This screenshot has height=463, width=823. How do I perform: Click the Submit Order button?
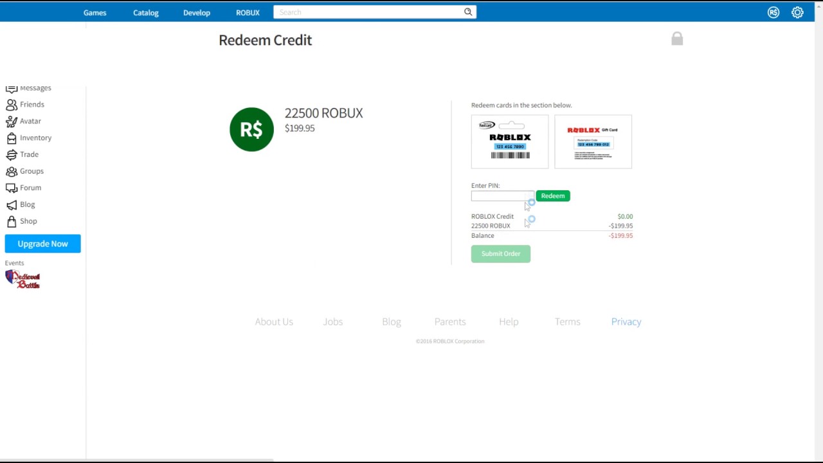click(501, 253)
